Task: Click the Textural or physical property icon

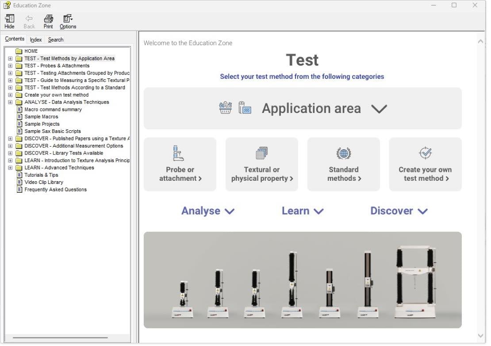Action: point(261,153)
